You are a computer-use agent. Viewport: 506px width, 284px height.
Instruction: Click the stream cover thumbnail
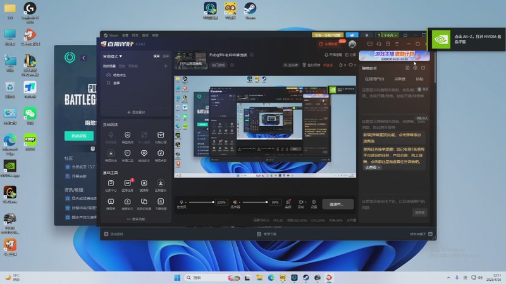click(191, 60)
